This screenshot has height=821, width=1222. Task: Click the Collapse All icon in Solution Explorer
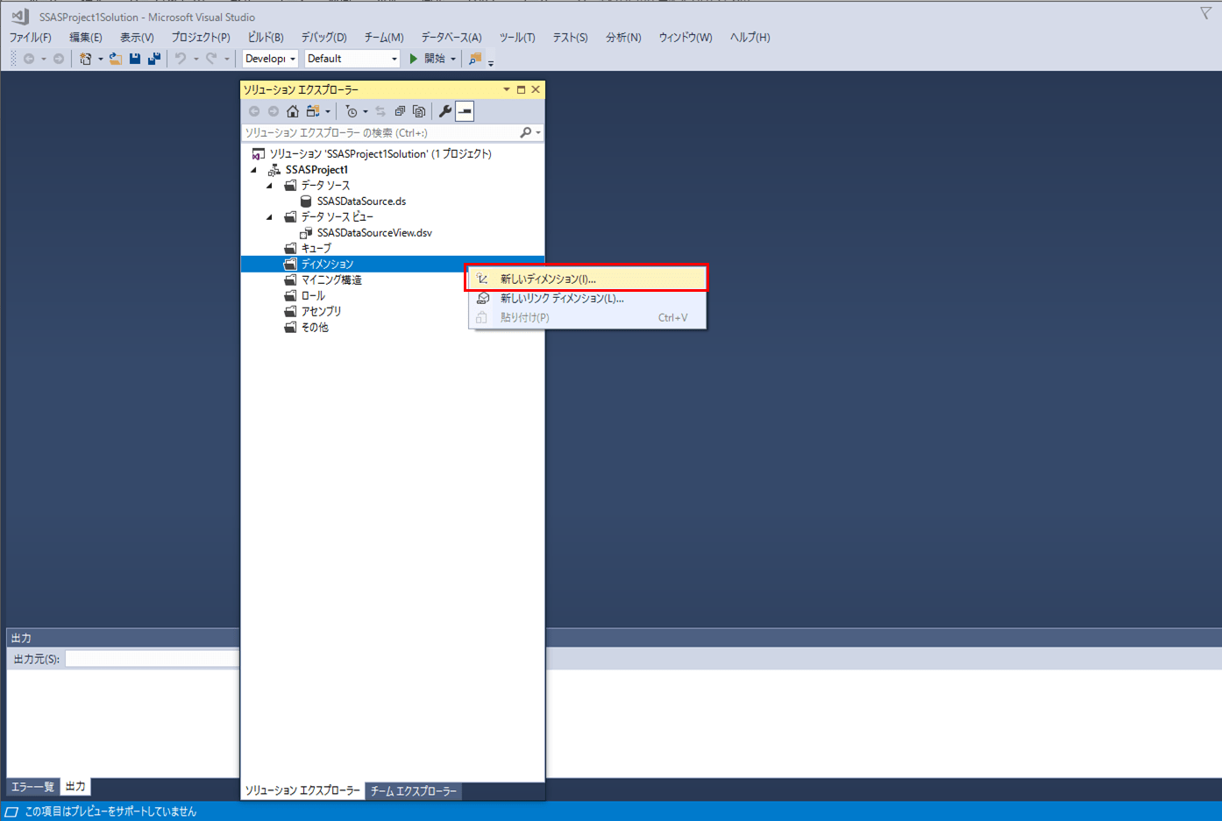400,111
